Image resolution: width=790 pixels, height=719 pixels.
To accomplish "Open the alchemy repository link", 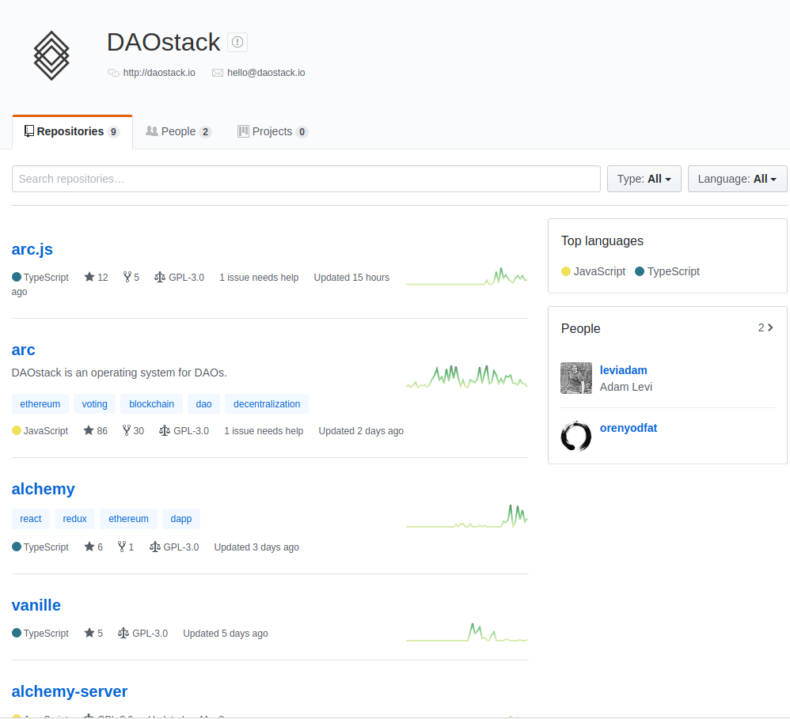I will coord(44,489).
